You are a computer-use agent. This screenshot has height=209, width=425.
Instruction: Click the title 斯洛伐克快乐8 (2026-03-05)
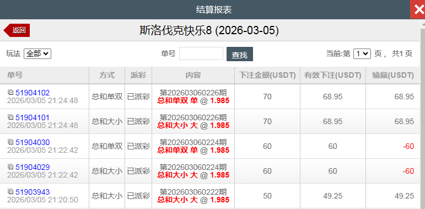pos(209,30)
